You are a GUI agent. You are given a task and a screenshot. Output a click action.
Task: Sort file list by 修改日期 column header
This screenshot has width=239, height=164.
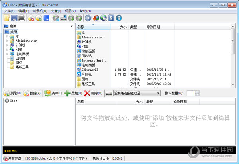tap(160, 27)
